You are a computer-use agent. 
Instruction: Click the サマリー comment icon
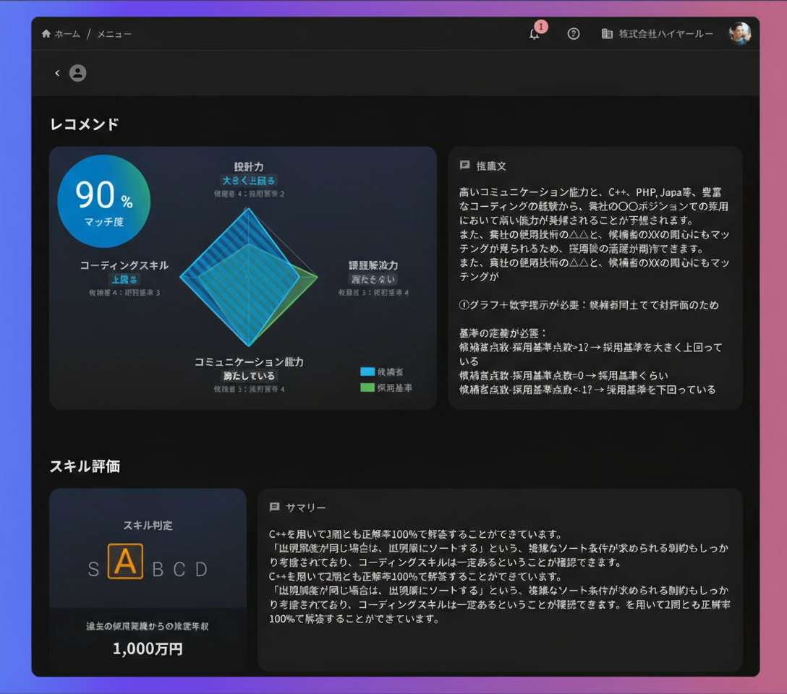coord(274,507)
